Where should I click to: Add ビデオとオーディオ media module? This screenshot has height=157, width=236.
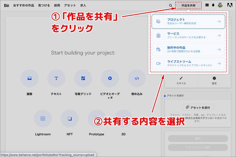click(110, 78)
